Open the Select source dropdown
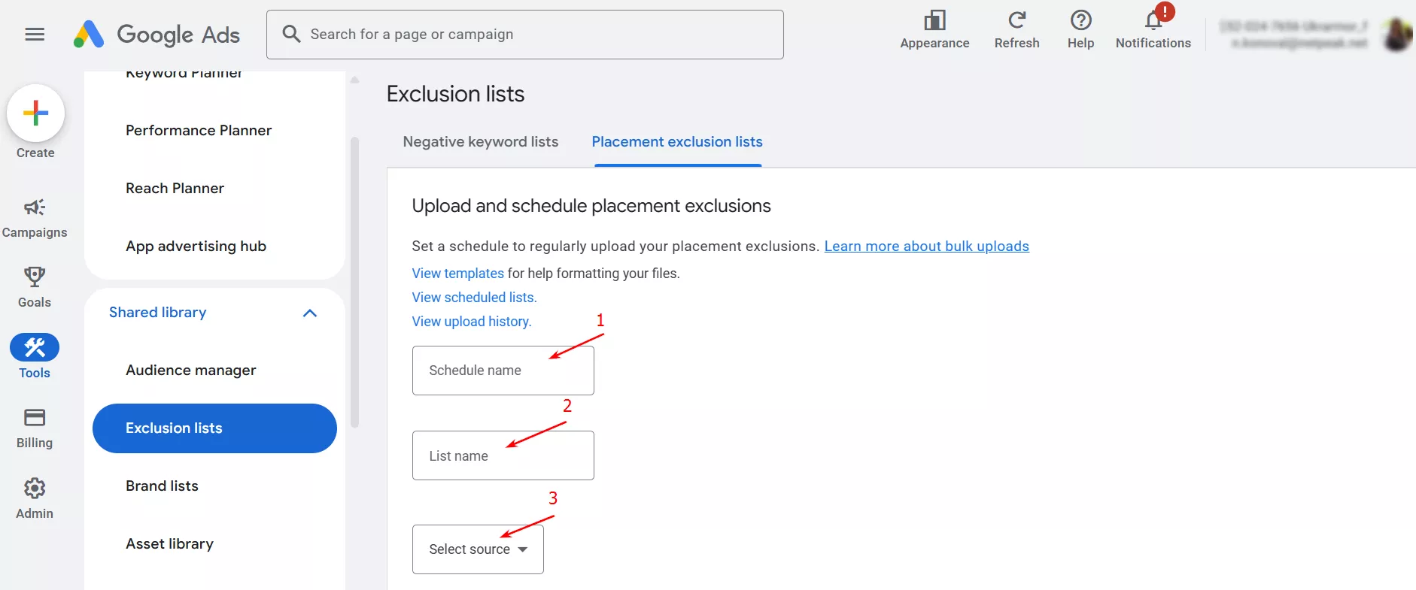1416x590 pixels. 478,549
